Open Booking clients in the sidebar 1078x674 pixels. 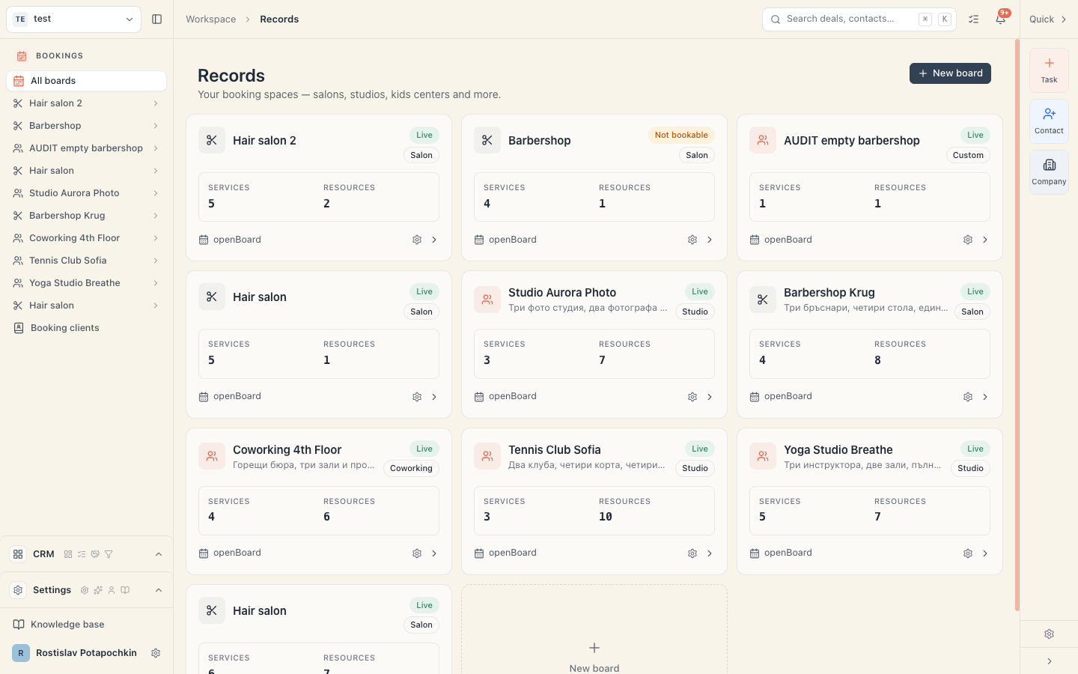(x=86, y=328)
